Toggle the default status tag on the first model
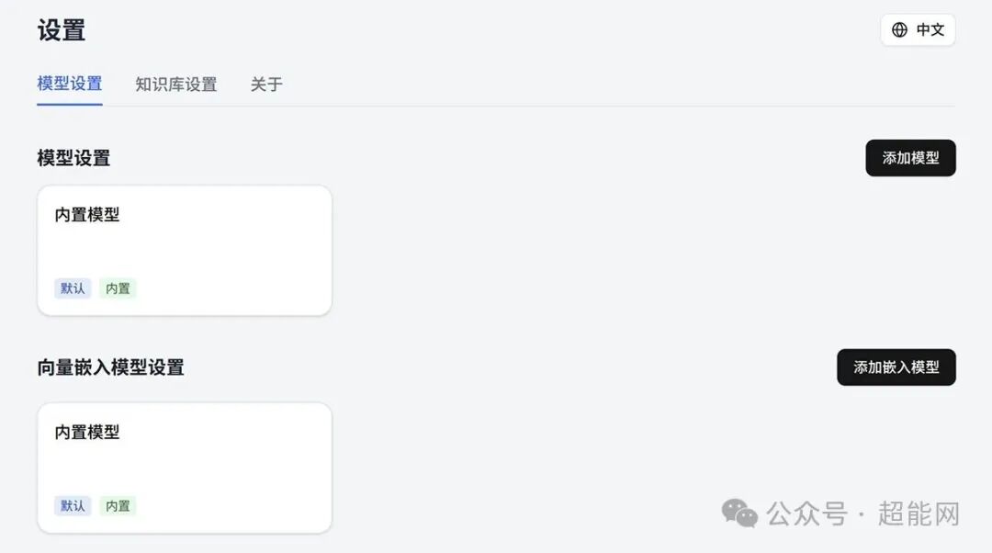992x553 pixels. [x=73, y=288]
